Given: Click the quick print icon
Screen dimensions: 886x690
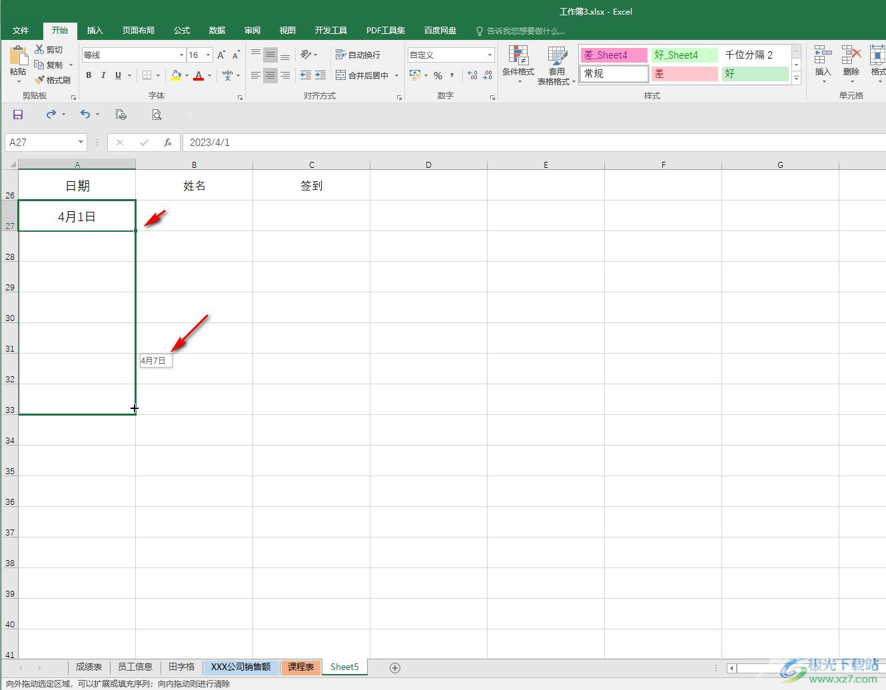Looking at the screenshot, I should pyautogui.click(x=121, y=115).
